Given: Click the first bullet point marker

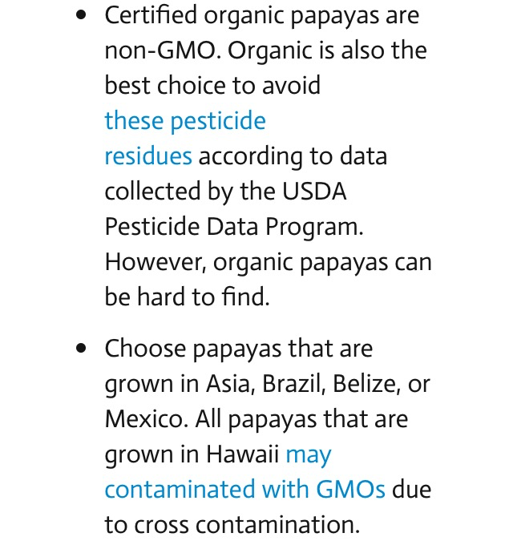Looking at the screenshot, I should click(81, 16).
